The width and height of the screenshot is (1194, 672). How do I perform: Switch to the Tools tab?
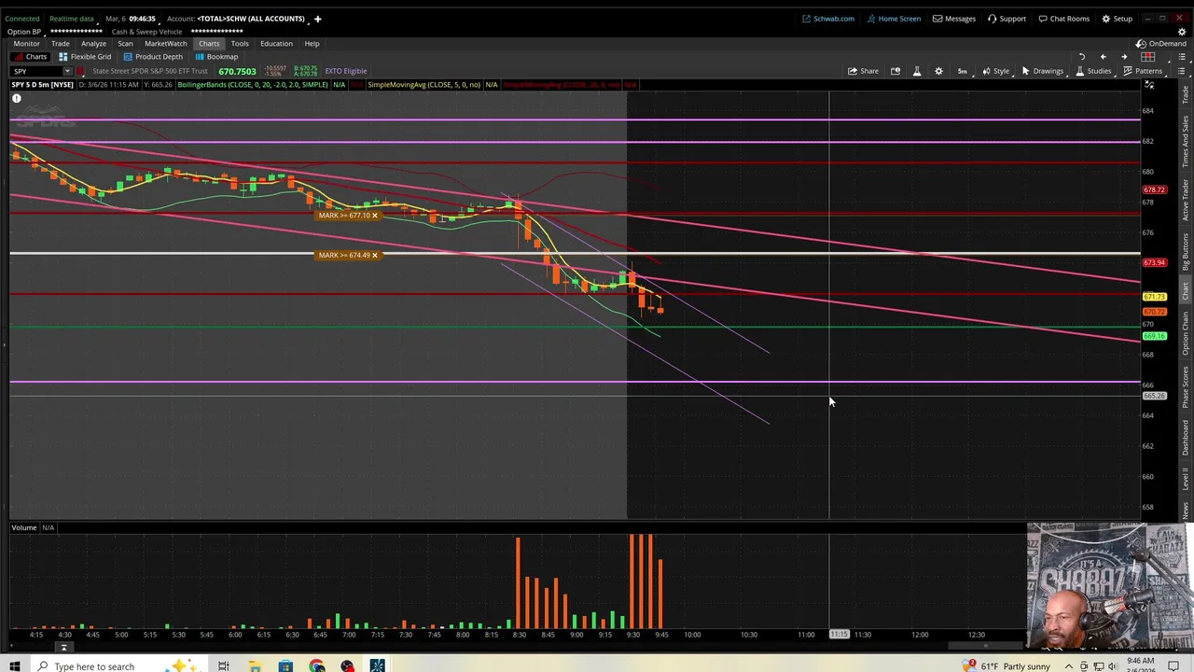click(240, 44)
